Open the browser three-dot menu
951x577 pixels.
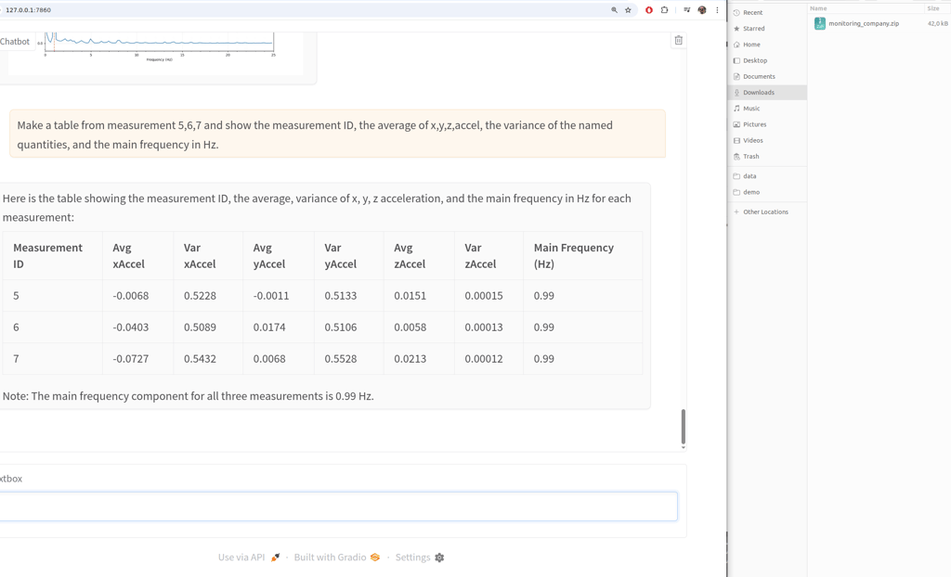(x=717, y=9)
